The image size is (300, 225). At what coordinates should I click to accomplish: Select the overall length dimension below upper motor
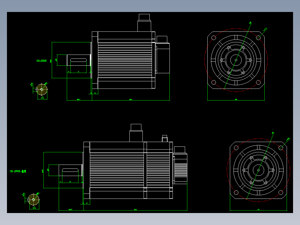point(131,99)
